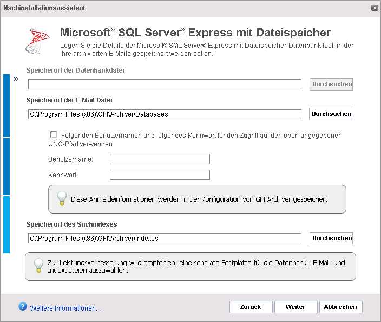Open the Weitere Informationen link
The image size is (381, 322).
click(65, 308)
